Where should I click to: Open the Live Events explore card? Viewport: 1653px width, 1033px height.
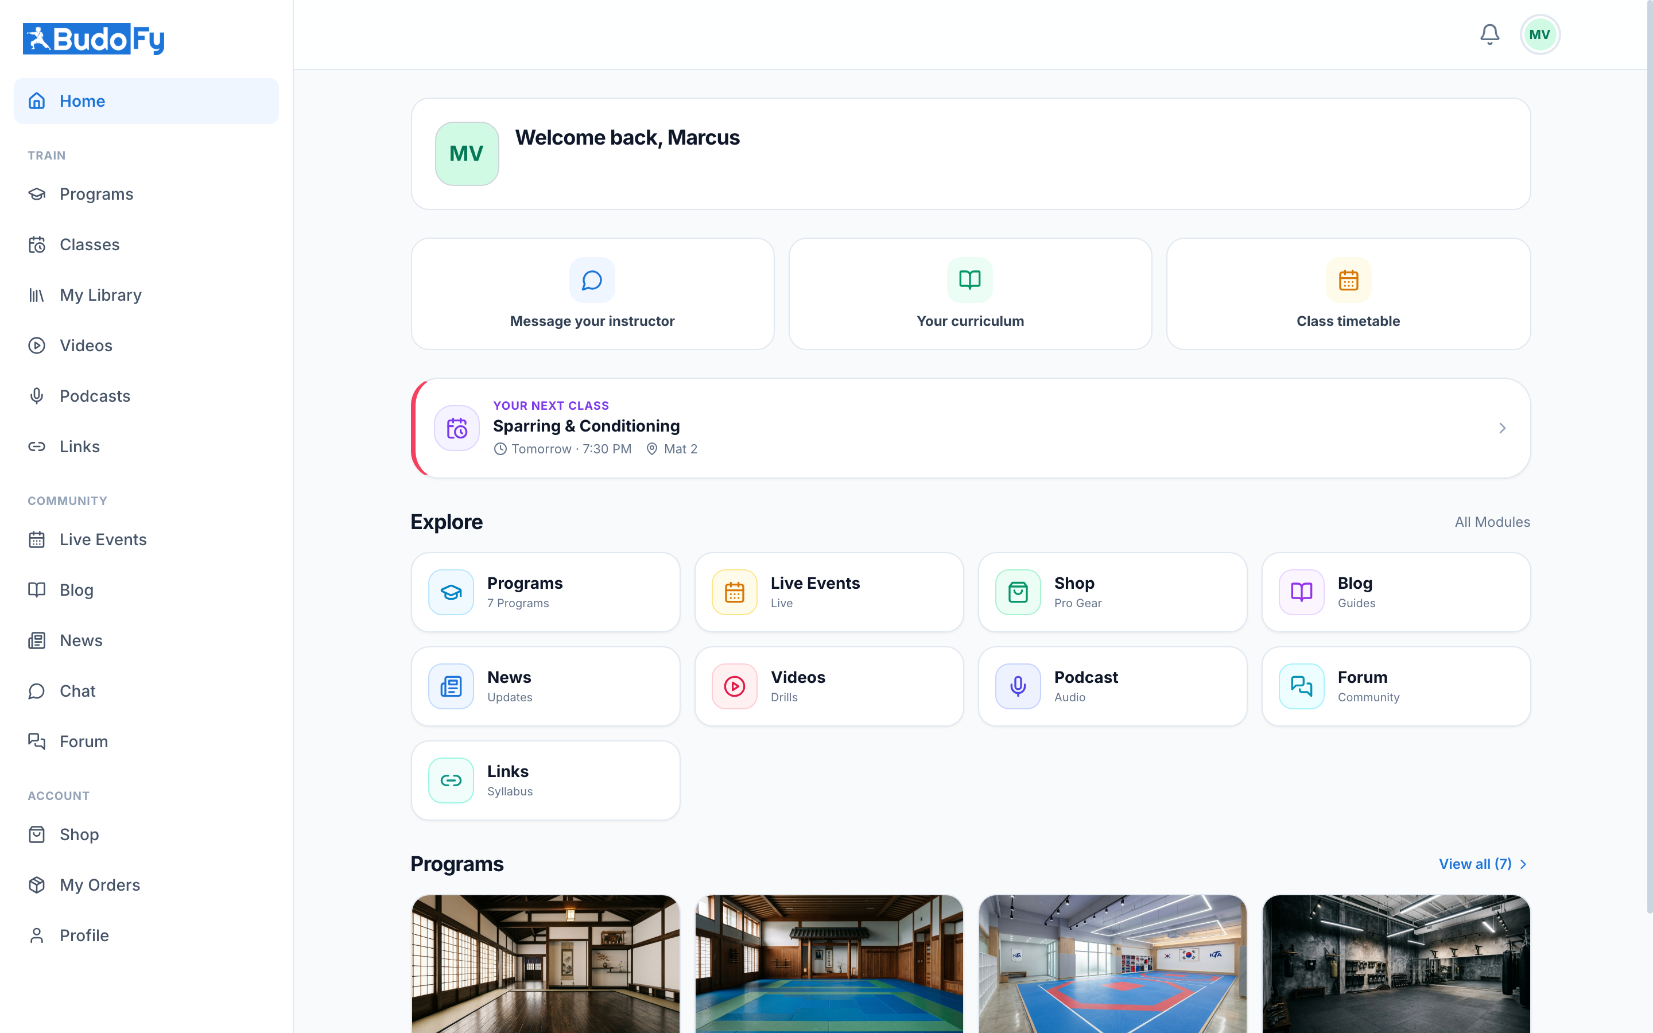[x=829, y=592]
